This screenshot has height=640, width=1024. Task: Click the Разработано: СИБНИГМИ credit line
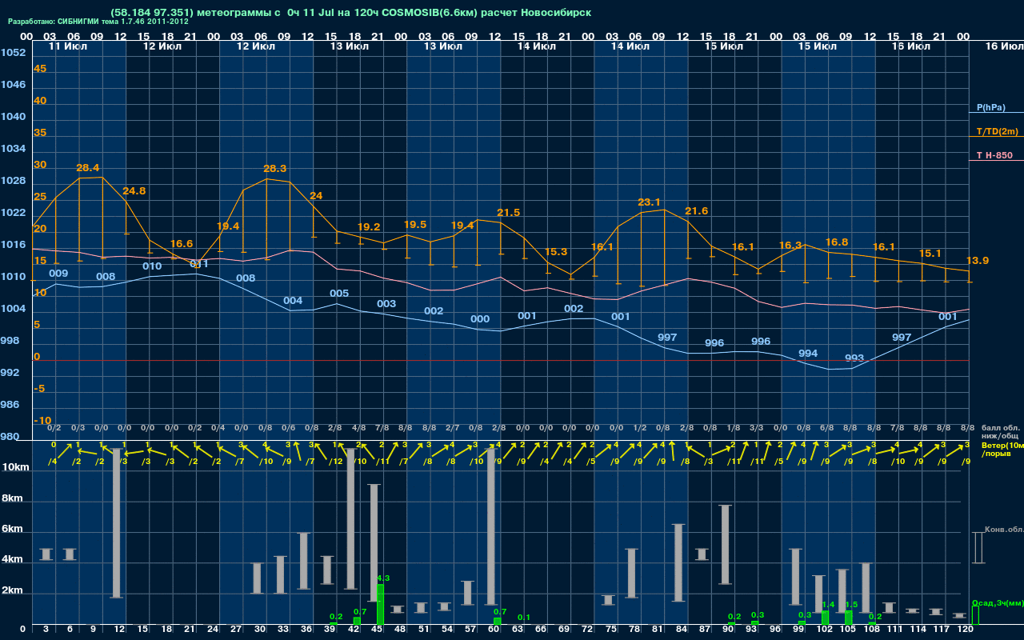(98, 22)
